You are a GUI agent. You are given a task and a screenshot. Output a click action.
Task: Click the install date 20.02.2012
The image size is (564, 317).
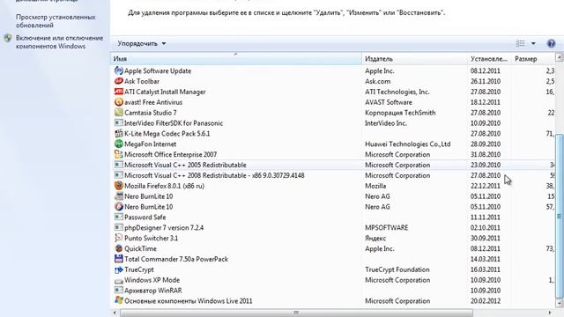click(x=486, y=301)
